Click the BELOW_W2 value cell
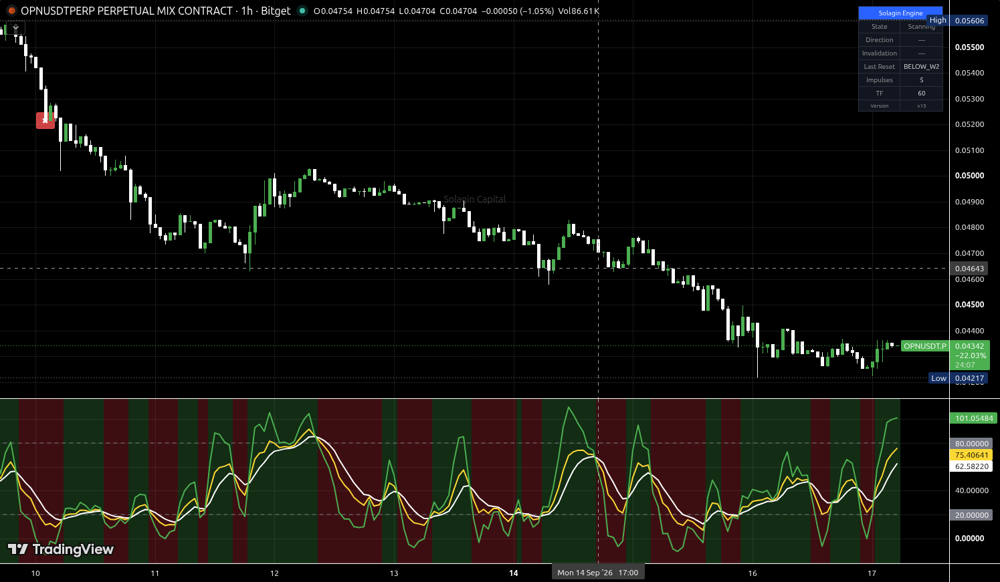Viewport: 1000px width, 582px height. click(x=922, y=67)
